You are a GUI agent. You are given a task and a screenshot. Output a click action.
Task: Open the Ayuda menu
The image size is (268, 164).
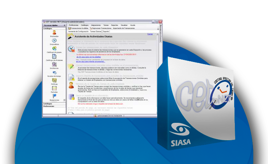coord(133,25)
